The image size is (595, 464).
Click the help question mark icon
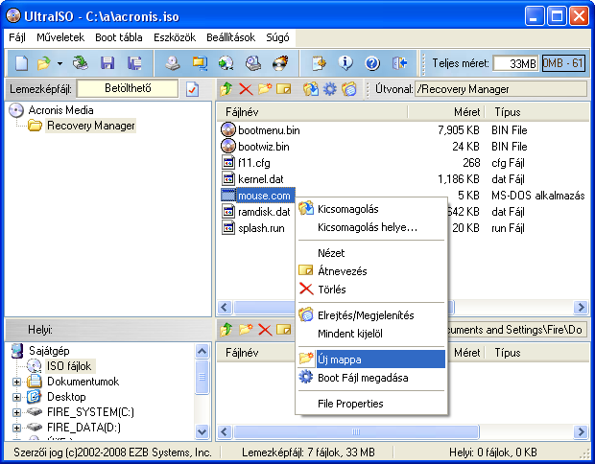click(x=372, y=63)
